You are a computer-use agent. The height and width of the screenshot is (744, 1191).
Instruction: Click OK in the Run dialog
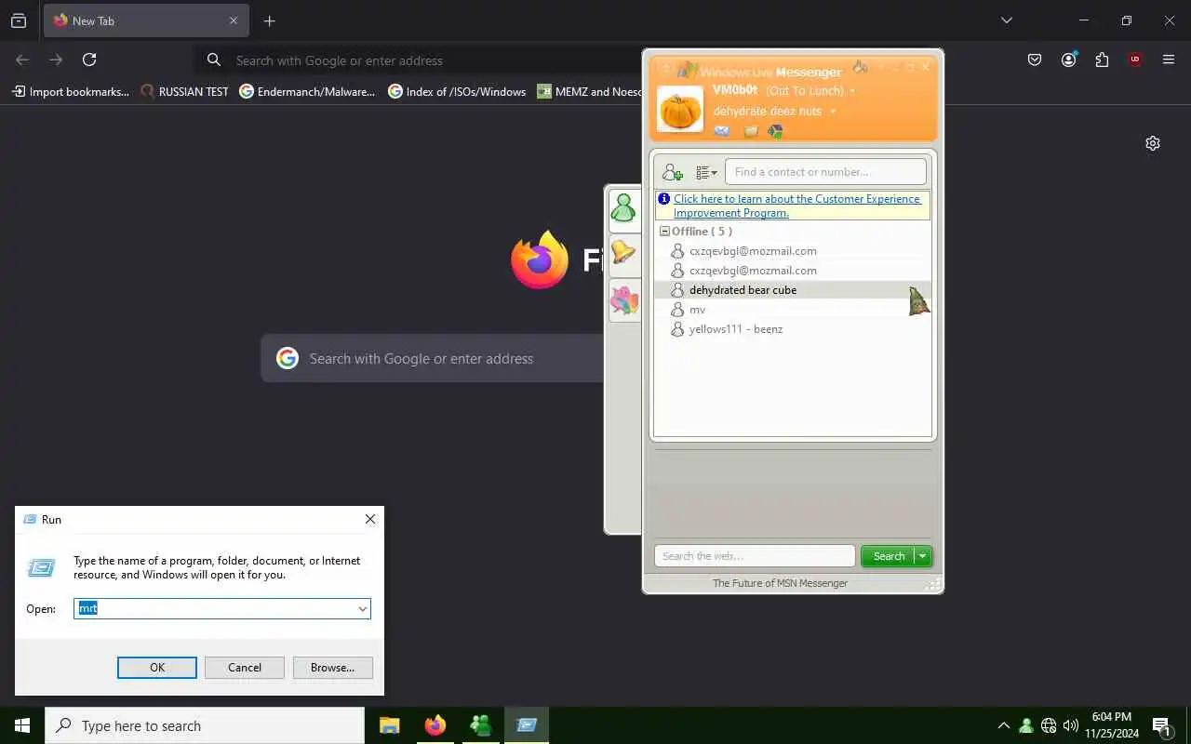(x=157, y=668)
